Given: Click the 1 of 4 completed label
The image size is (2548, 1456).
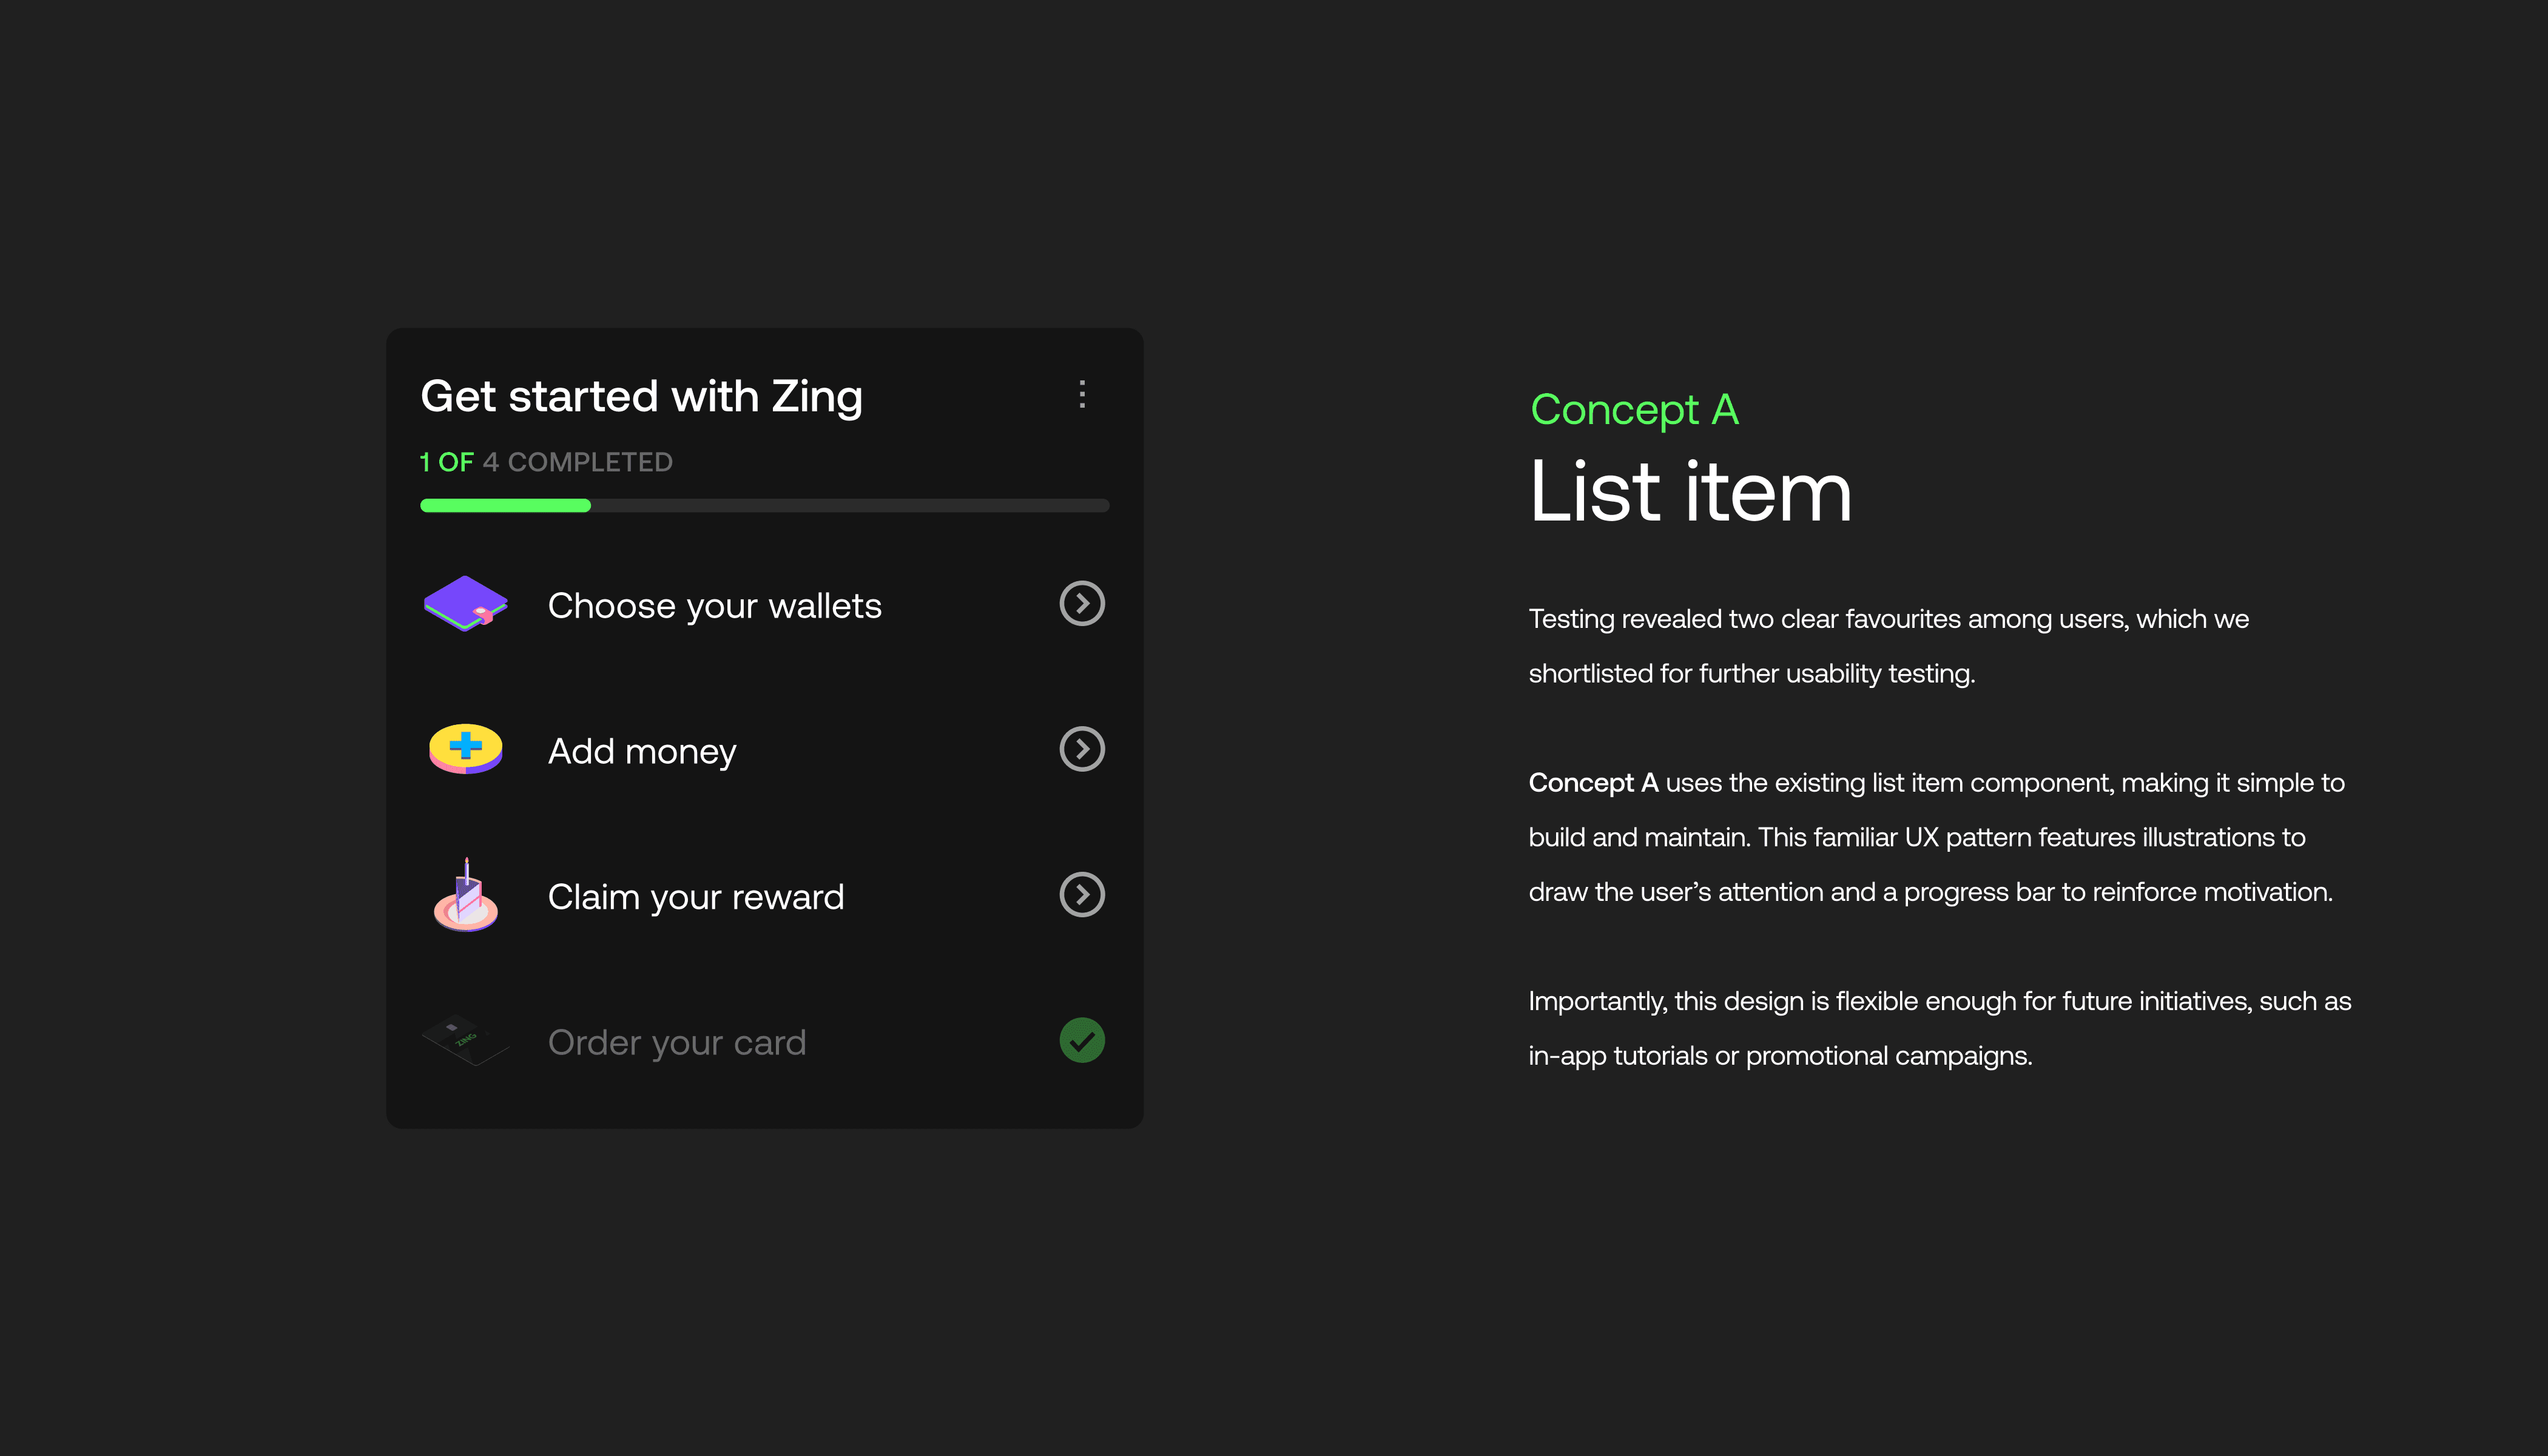Looking at the screenshot, I should [x=546, y=462].
